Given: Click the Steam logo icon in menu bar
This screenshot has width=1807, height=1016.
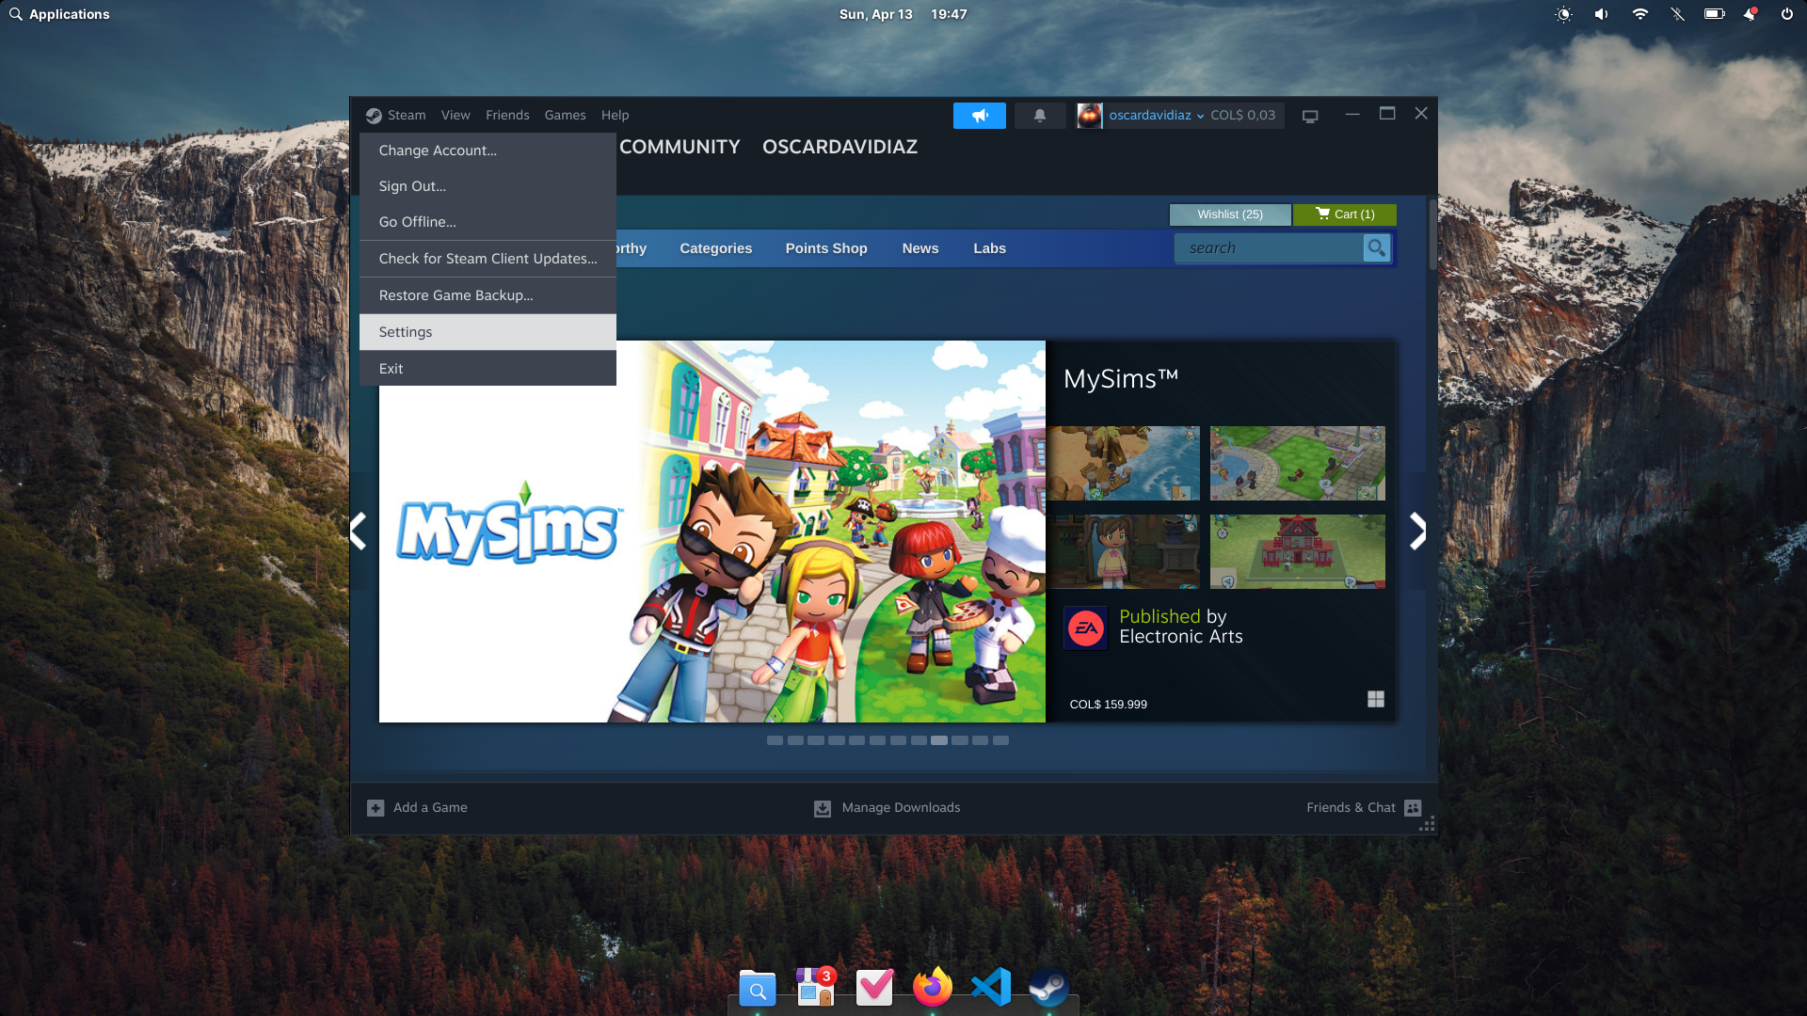Looking at the screenshot, I should tap(374, 116).
